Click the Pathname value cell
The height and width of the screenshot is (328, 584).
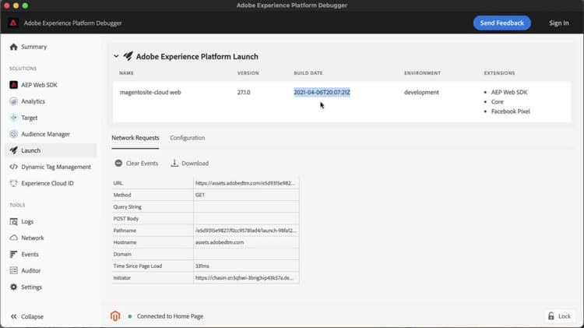pos(246,231)
